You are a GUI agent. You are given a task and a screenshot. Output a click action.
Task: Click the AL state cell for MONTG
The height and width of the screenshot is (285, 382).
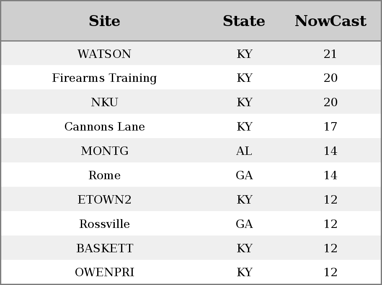244,151
